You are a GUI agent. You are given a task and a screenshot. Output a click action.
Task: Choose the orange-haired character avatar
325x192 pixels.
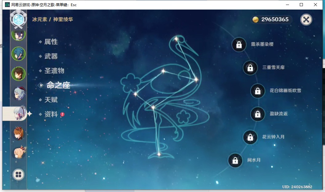pyautogui.click(x=18, y=133)
